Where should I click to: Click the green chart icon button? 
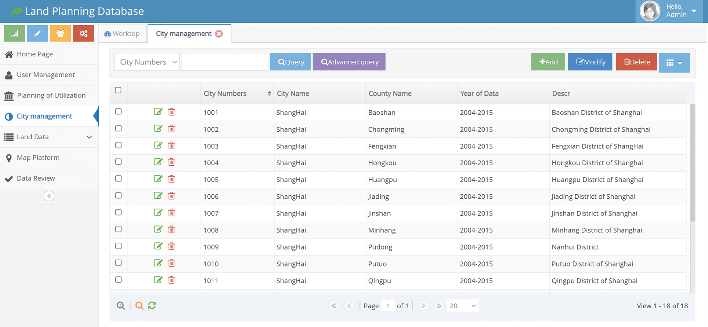[14, 33]
